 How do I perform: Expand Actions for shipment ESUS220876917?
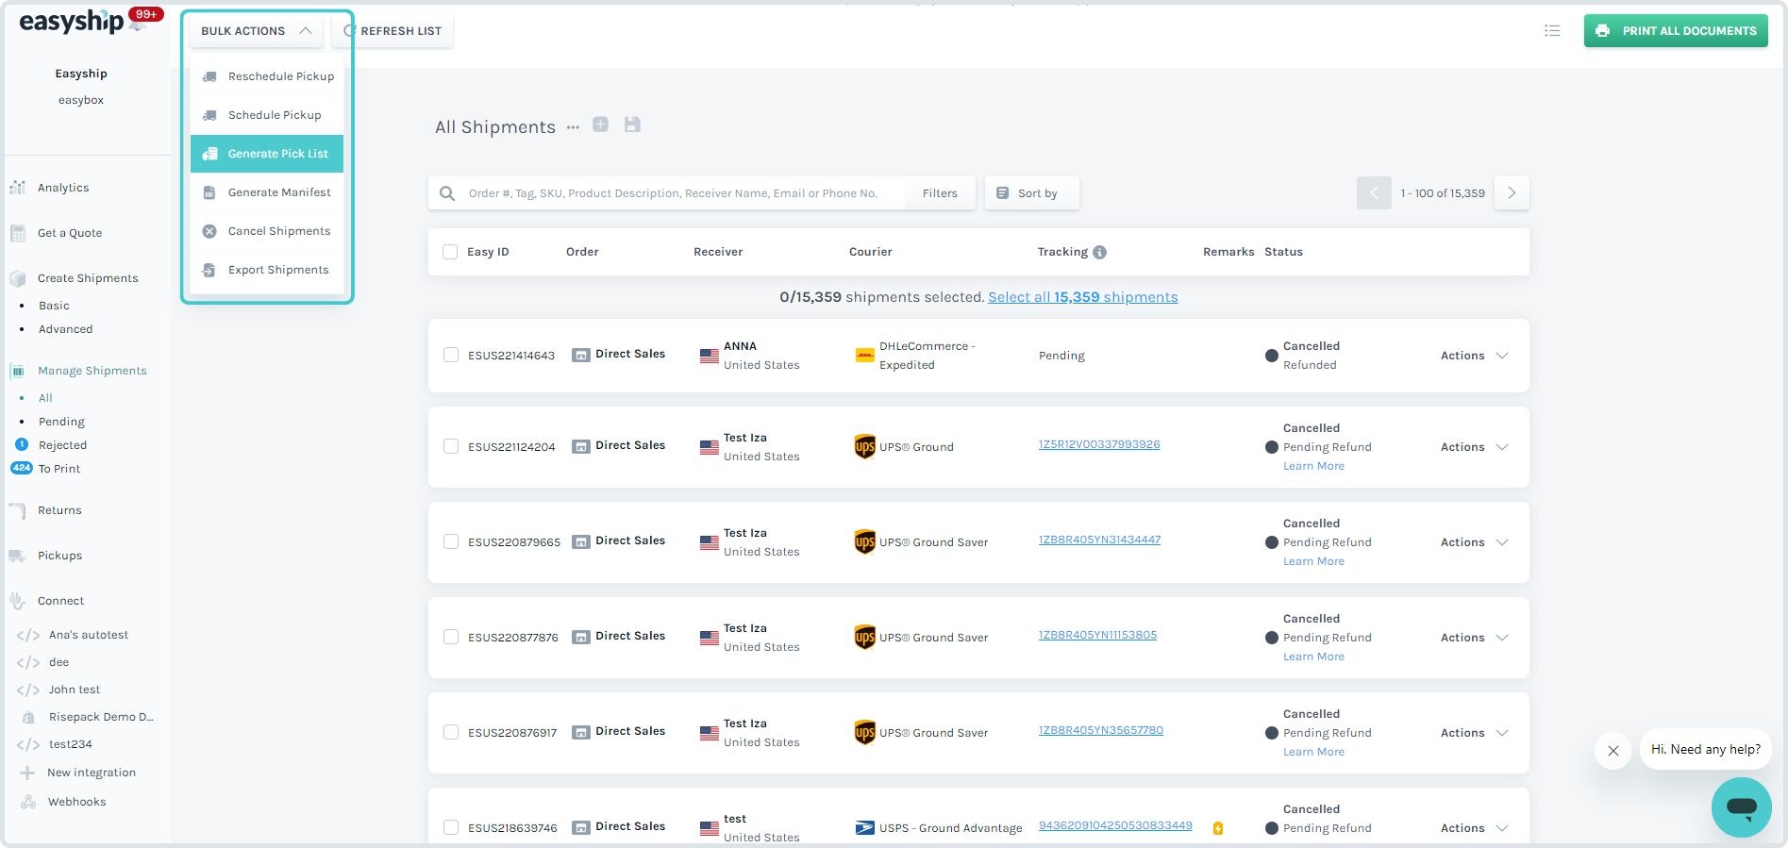(x=1474, y=733)
